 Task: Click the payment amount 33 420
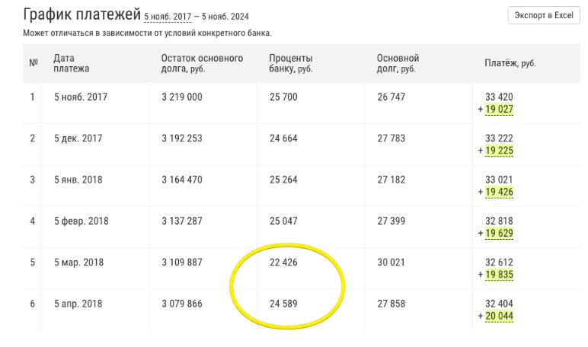(500, 97)
